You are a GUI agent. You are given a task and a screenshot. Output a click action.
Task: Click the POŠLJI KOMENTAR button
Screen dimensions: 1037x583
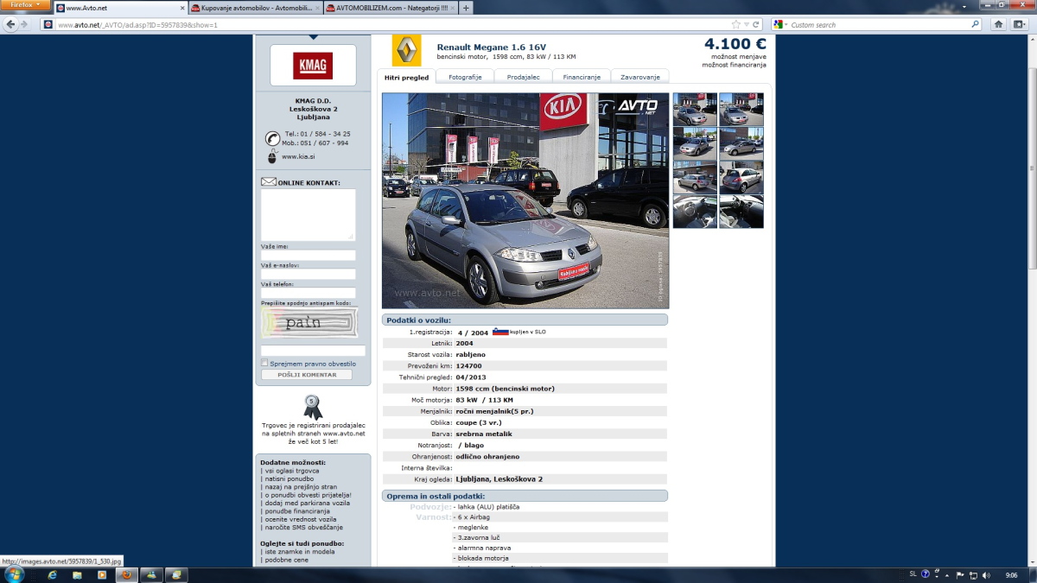[x=307, y=375]
